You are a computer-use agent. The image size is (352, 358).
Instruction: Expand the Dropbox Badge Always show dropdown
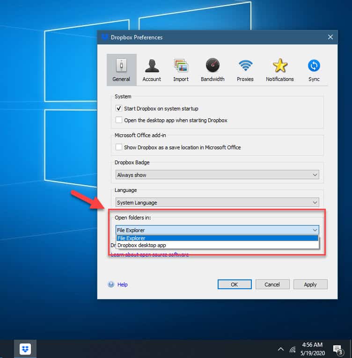click(217, 175)
